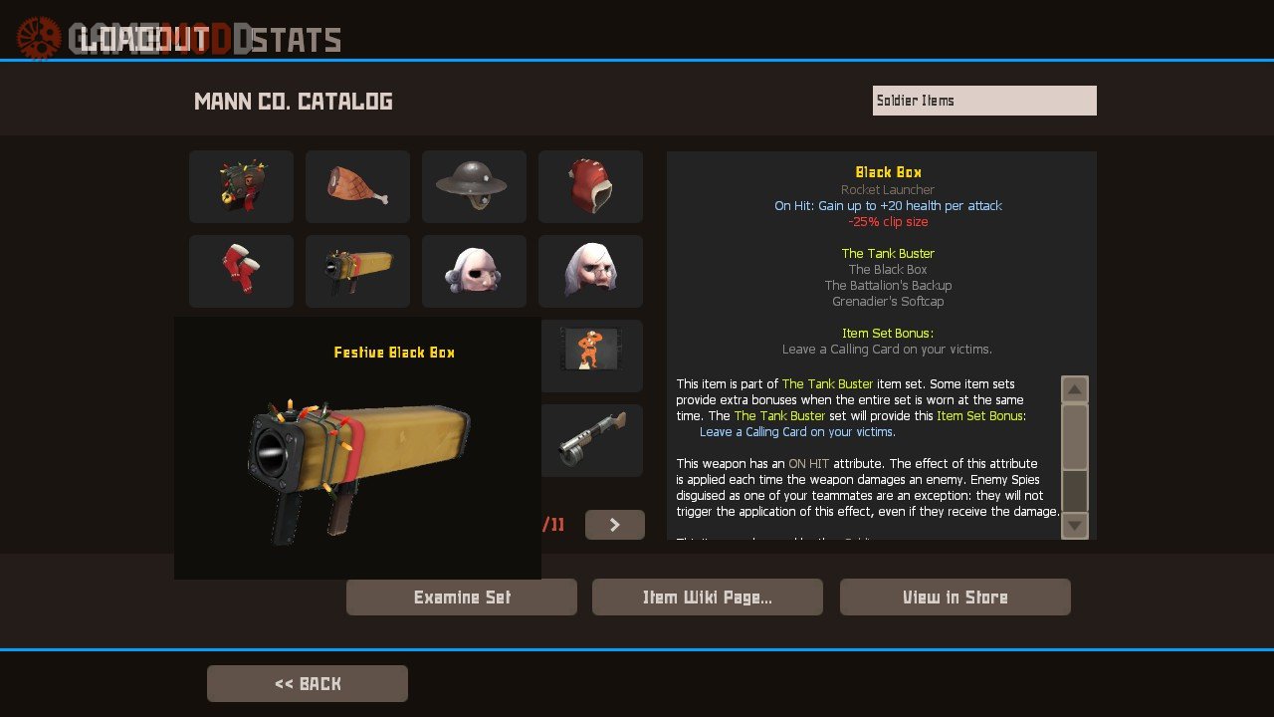
Task: Select the white wig with eyepatch
Action: coord(474,271)
